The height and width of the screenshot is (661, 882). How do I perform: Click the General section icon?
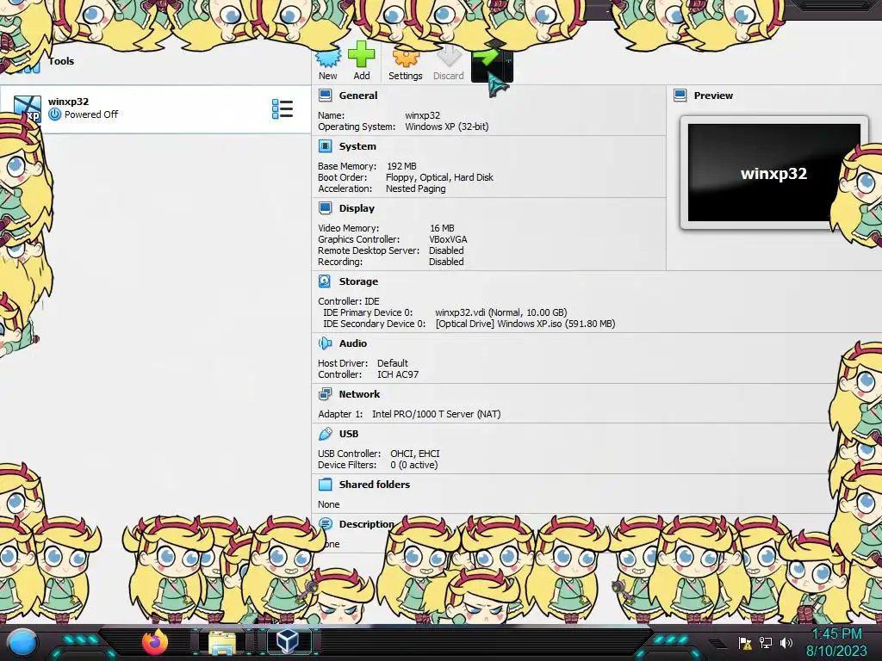[x=325, y=95]
